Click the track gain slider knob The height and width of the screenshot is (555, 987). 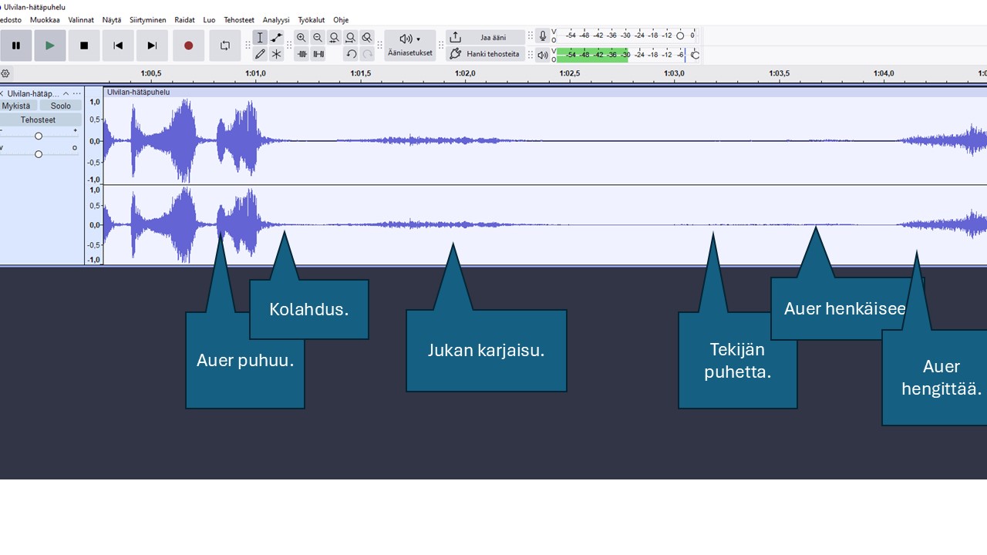38,136
